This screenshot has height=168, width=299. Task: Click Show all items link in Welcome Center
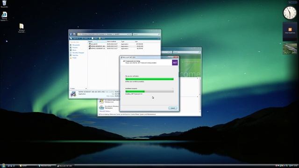(x=105, y=111)
